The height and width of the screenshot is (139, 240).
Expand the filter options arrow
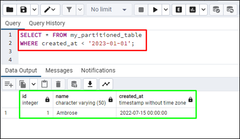click(80, 10)
